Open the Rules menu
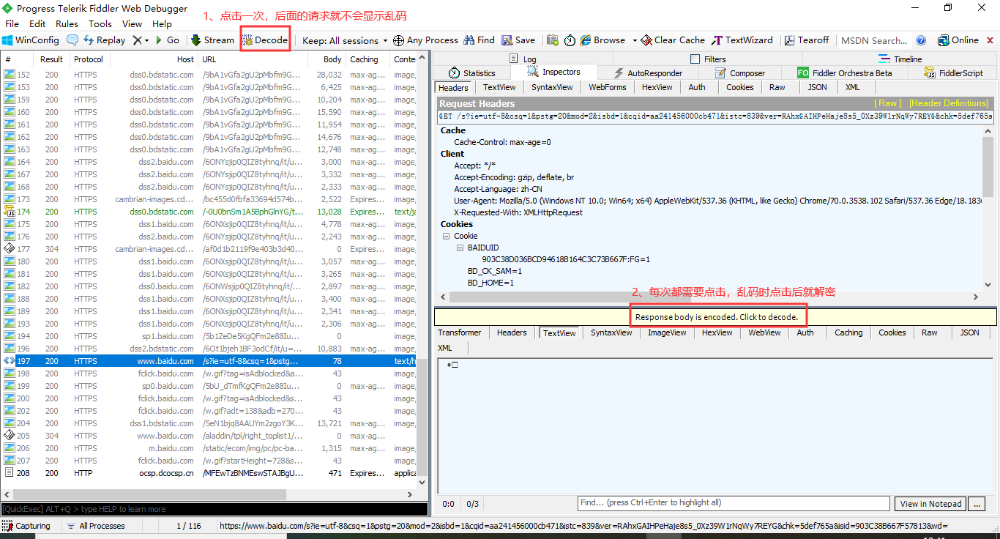The height and width of the screenshot is (539, 1000). [67, 23]
